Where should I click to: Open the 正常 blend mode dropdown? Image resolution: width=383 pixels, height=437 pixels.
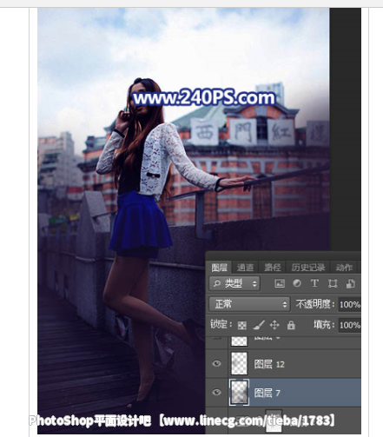tap(249, 304)
